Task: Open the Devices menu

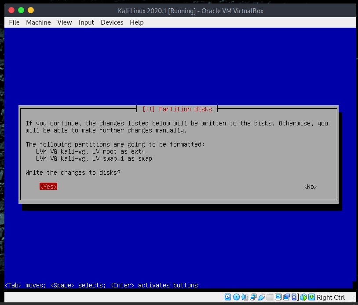Action: tap(112, 22)
